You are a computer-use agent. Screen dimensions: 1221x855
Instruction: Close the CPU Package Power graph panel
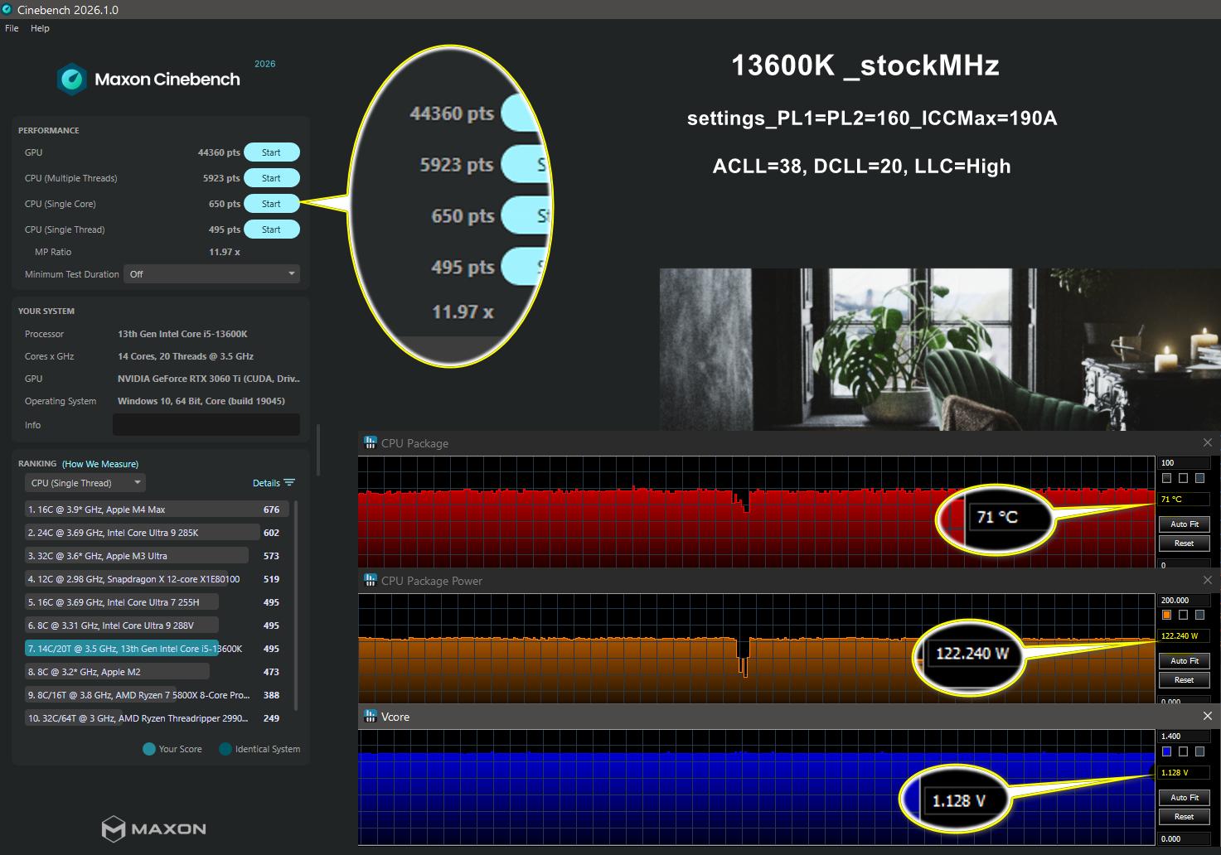tap(1207, 581)
